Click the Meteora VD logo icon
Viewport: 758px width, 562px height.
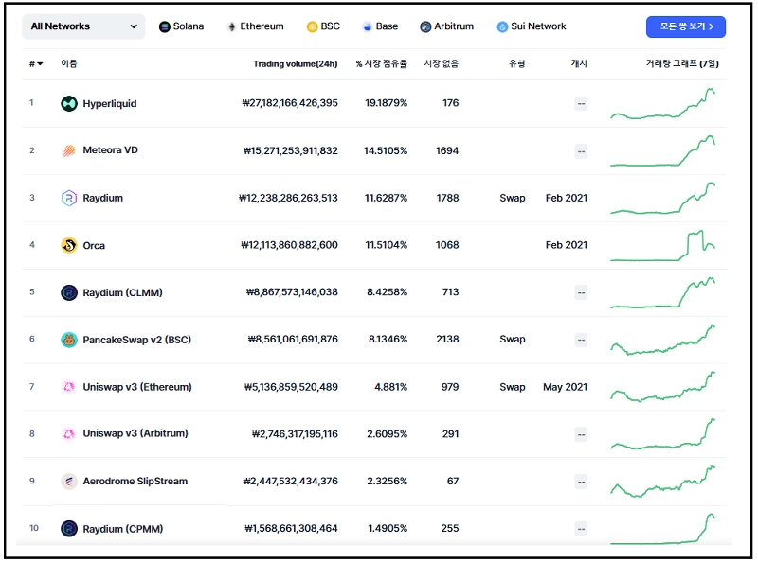pos(68,150)
